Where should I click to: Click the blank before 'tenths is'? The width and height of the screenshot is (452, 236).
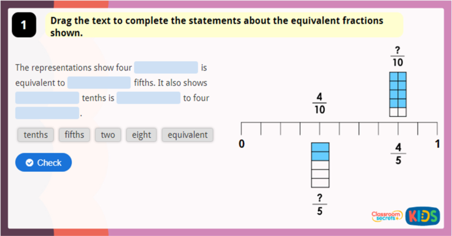tap(47, 98)
